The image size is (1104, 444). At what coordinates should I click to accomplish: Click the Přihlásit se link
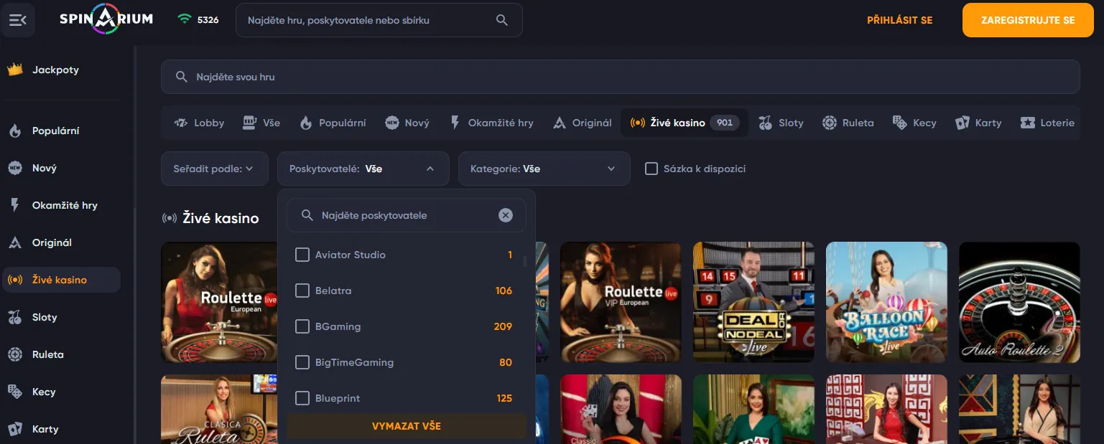(x=899, y=20)
